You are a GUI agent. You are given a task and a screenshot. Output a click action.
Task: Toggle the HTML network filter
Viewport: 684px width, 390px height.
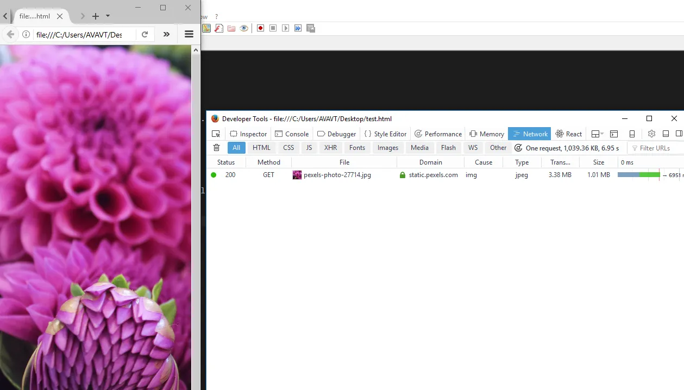click(261, 148)
